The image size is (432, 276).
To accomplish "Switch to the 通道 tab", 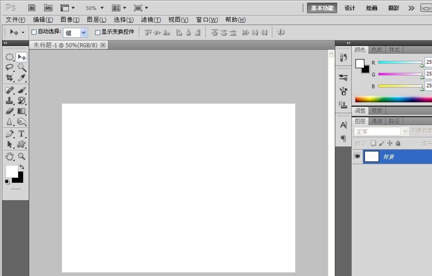I will point(377,121).
